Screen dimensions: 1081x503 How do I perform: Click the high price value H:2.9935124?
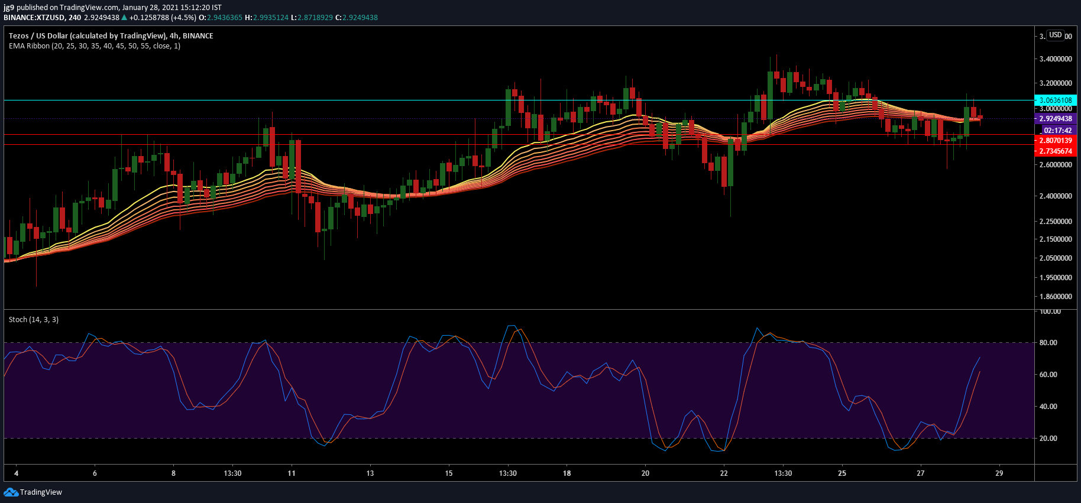267,17
